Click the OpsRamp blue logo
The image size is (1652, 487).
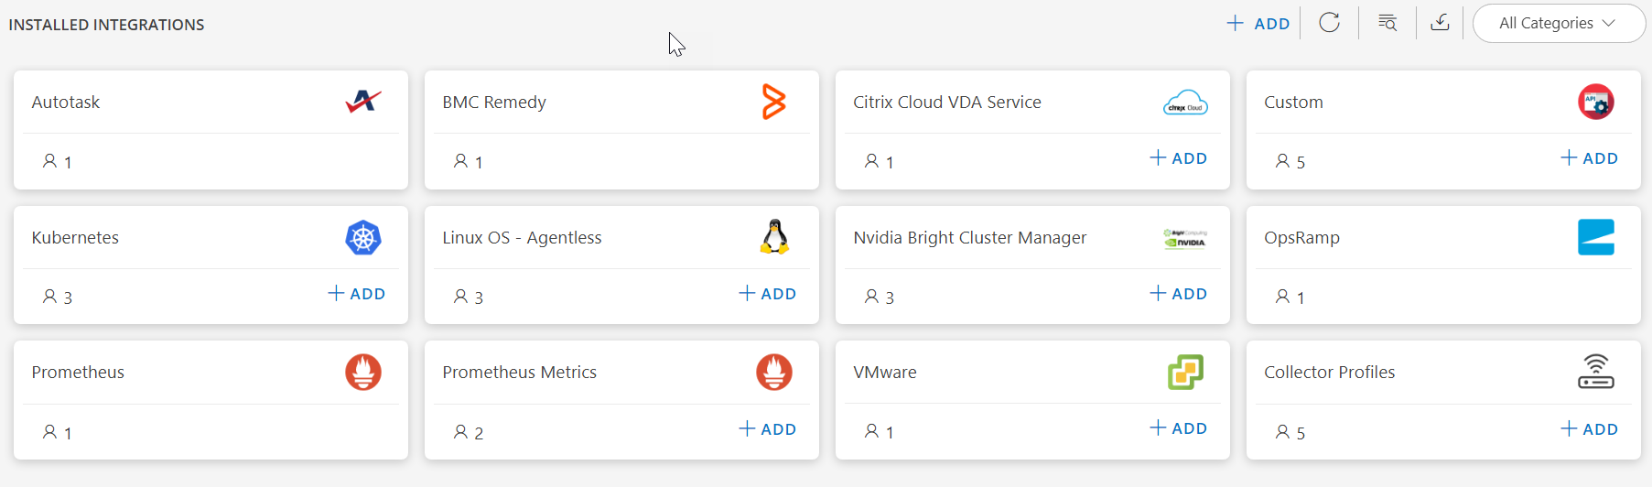pos(1596,237)
